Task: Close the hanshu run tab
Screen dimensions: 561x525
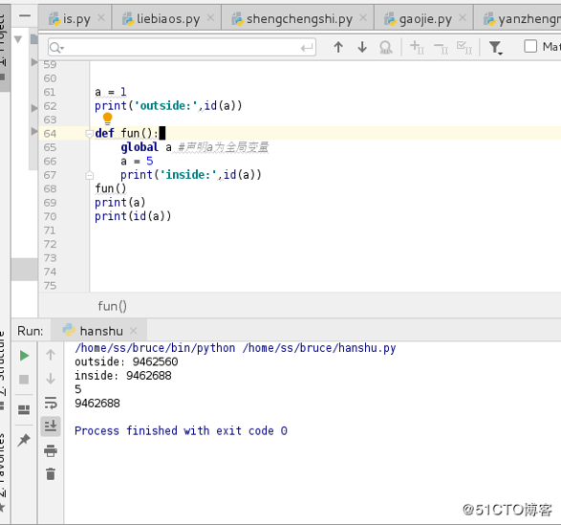Action: tap(134, 331)
